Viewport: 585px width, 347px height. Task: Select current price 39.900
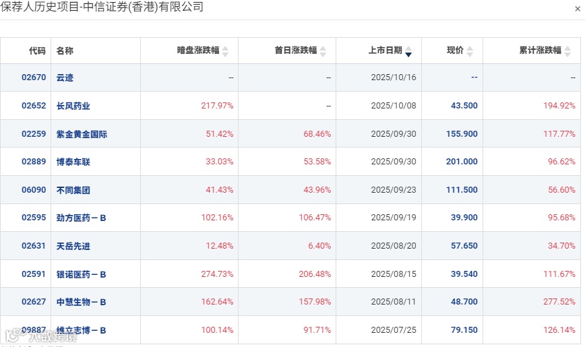[x=464, y=218]
